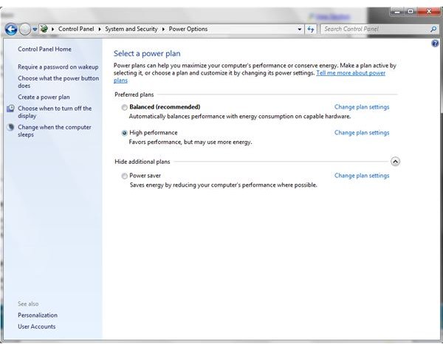This screenshot has height=344, width=443.
Task: Click the sleep moon icon in sidebar
Action: point(11,128)
